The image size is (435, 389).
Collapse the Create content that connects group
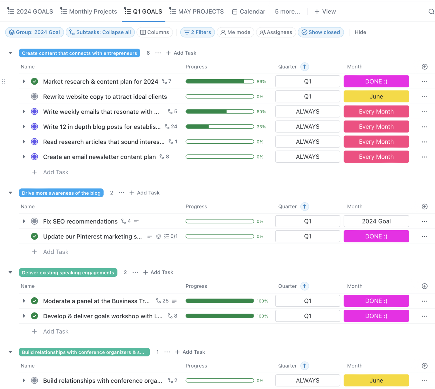tap(10, 53)
